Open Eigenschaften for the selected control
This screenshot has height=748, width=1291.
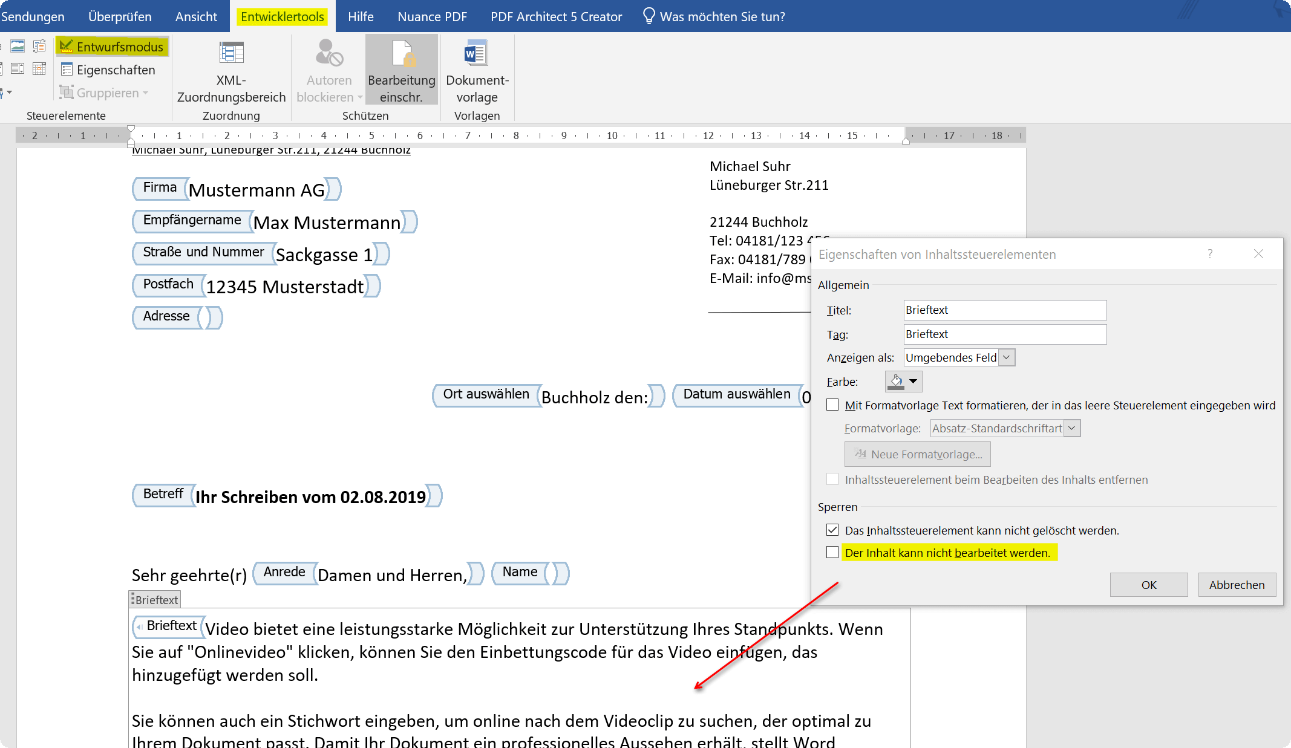(108, 70)
